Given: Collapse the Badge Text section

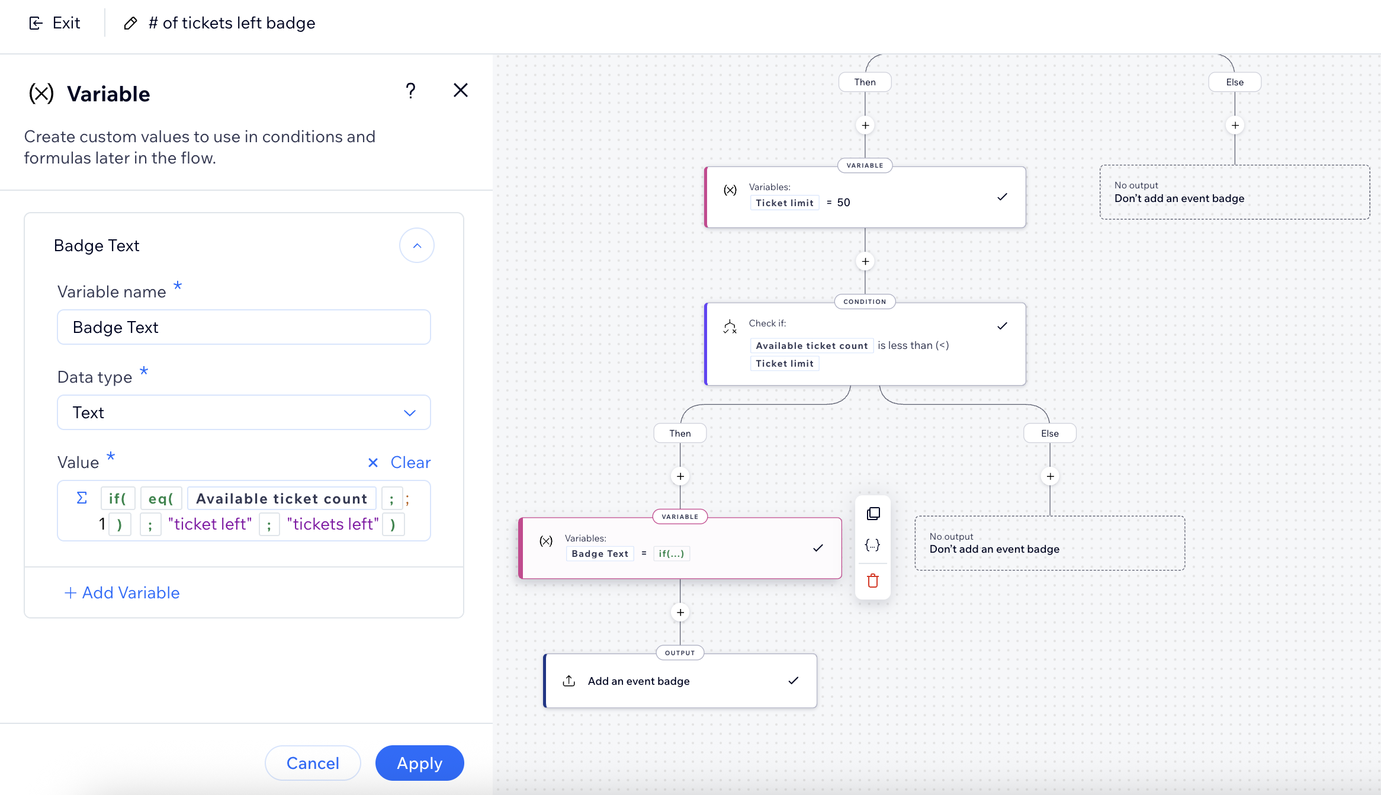Looking at the screenshot, I should pos(417,245).
